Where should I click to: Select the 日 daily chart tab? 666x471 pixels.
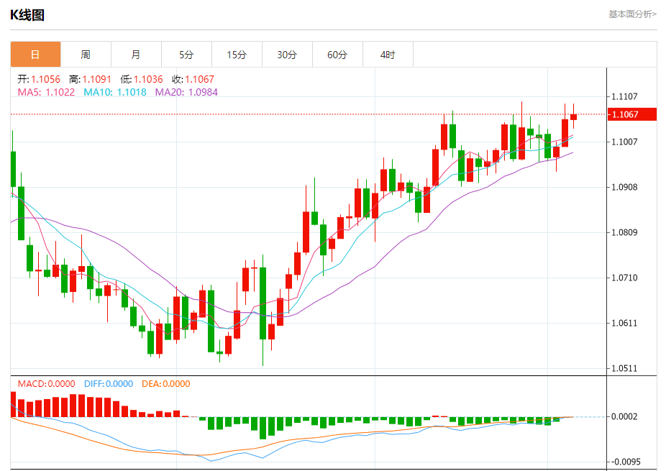(35, 55)
